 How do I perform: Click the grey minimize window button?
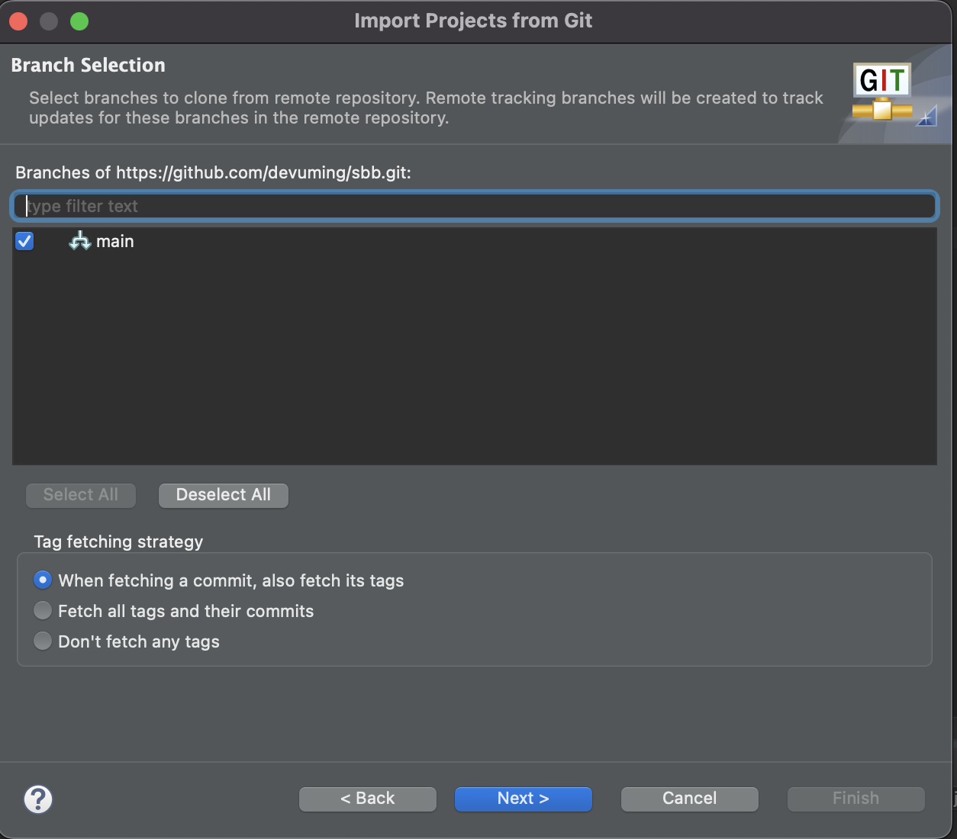click(49, 21)
